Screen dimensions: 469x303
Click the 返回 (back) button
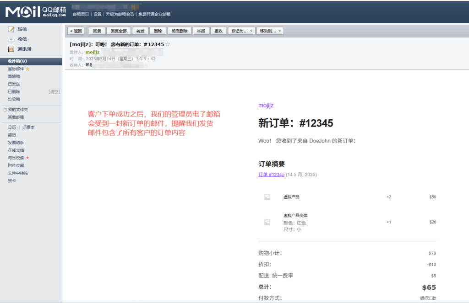tap(76, 31)
